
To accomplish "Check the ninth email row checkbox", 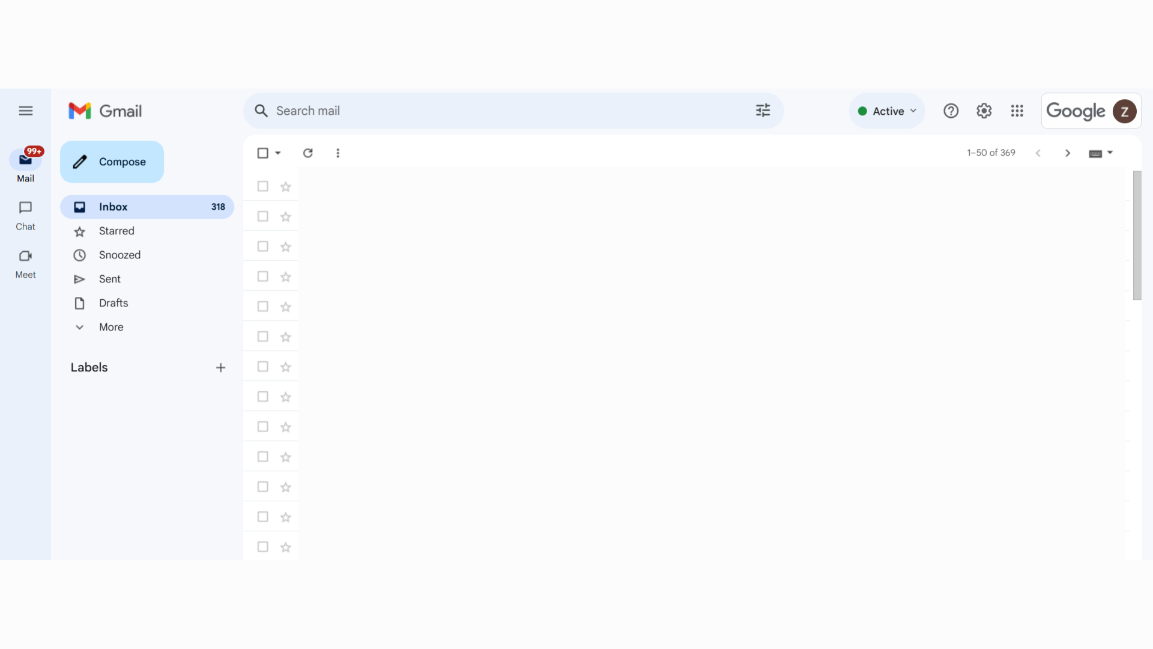I will [262, 427].
